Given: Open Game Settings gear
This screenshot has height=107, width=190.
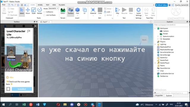Looking at the screenshot, I should coord(139,12).
